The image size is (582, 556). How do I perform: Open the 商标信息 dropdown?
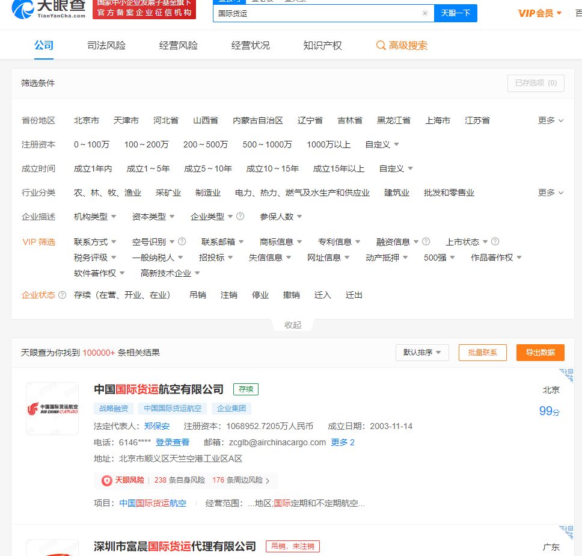click(x=281, y=242)
